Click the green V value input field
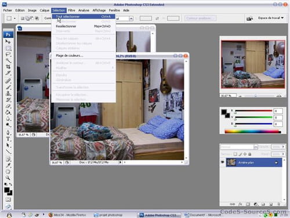Screen dimensions: 290x218 coord(278,117)
